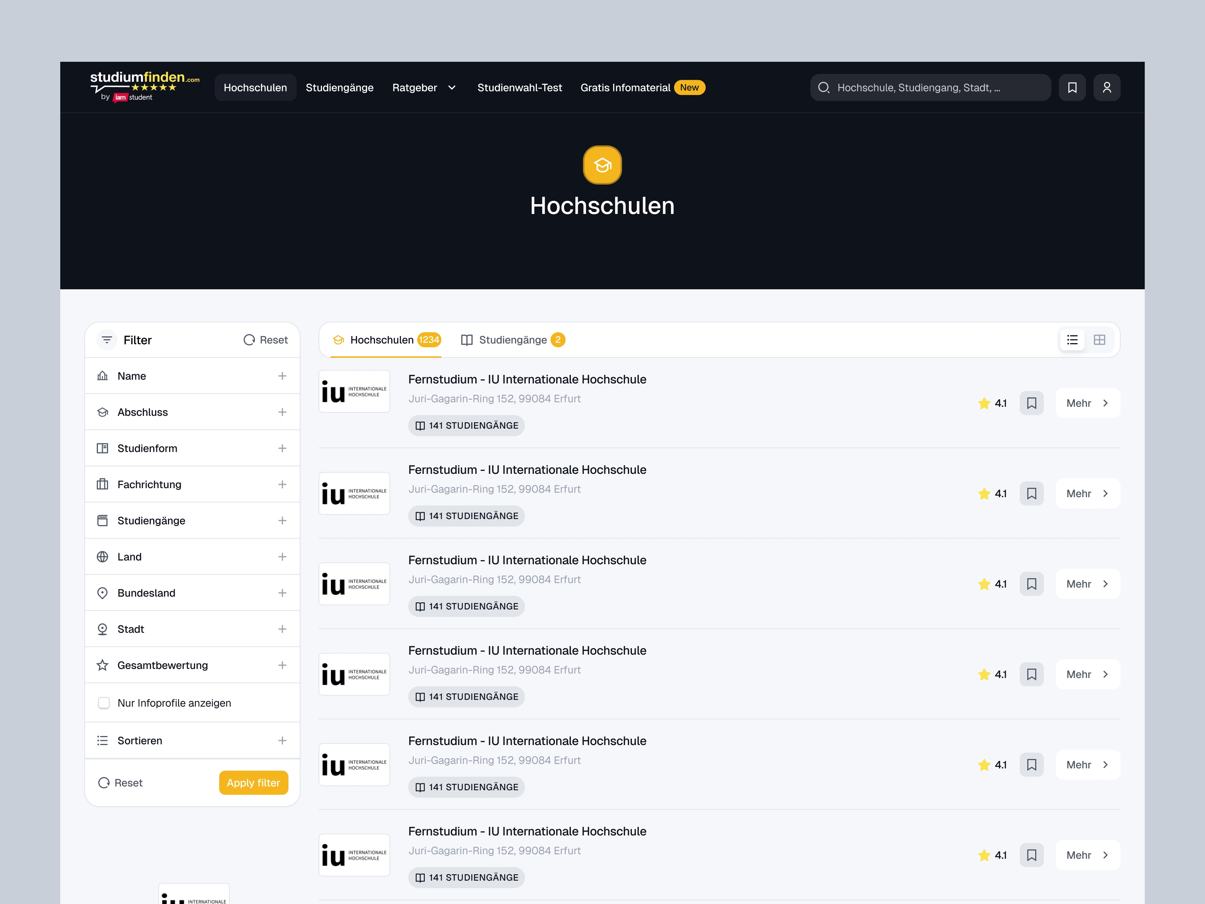Screen dimensions: 1205x904
Task: Click the filter funnel icon in sidebar
Action: [107, 340]
